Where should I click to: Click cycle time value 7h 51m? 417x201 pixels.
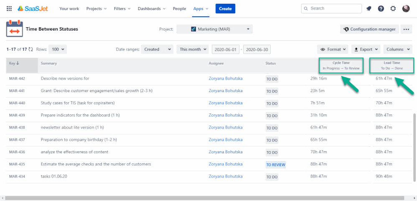click(x=317, y=103)
